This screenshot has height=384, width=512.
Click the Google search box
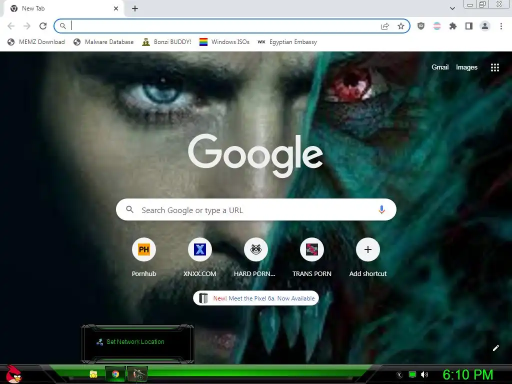tap(256, 209)
